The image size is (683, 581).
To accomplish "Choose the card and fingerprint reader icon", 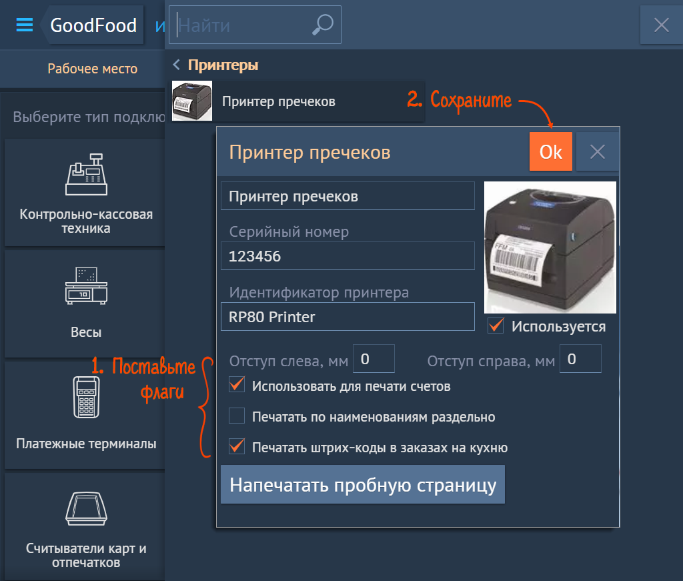I will [x=86, y=510].
